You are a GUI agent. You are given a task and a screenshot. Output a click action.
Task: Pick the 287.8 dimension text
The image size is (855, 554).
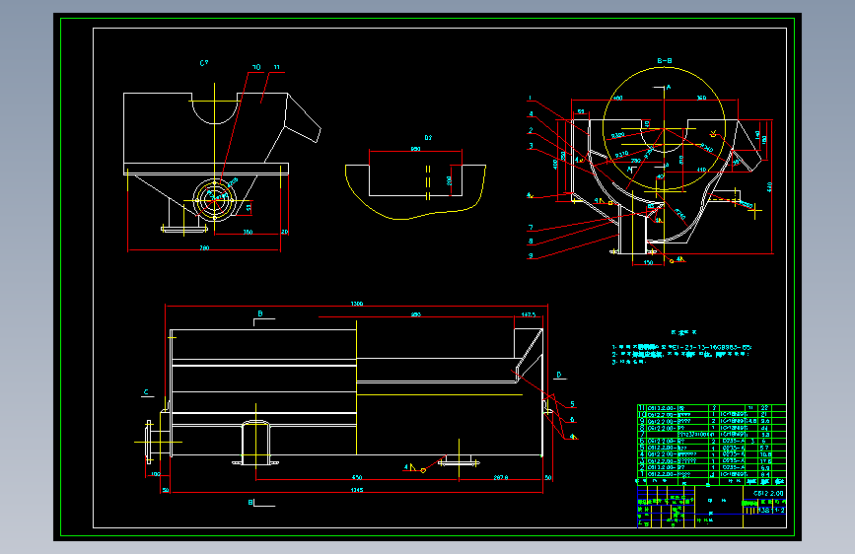click(x=501, y=477)
